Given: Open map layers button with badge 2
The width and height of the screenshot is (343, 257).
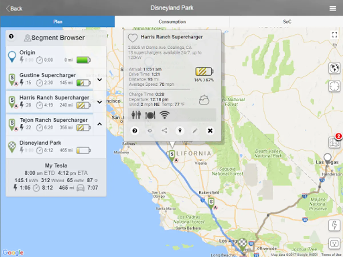Looking at the screenshot, I should click(334, 142).
